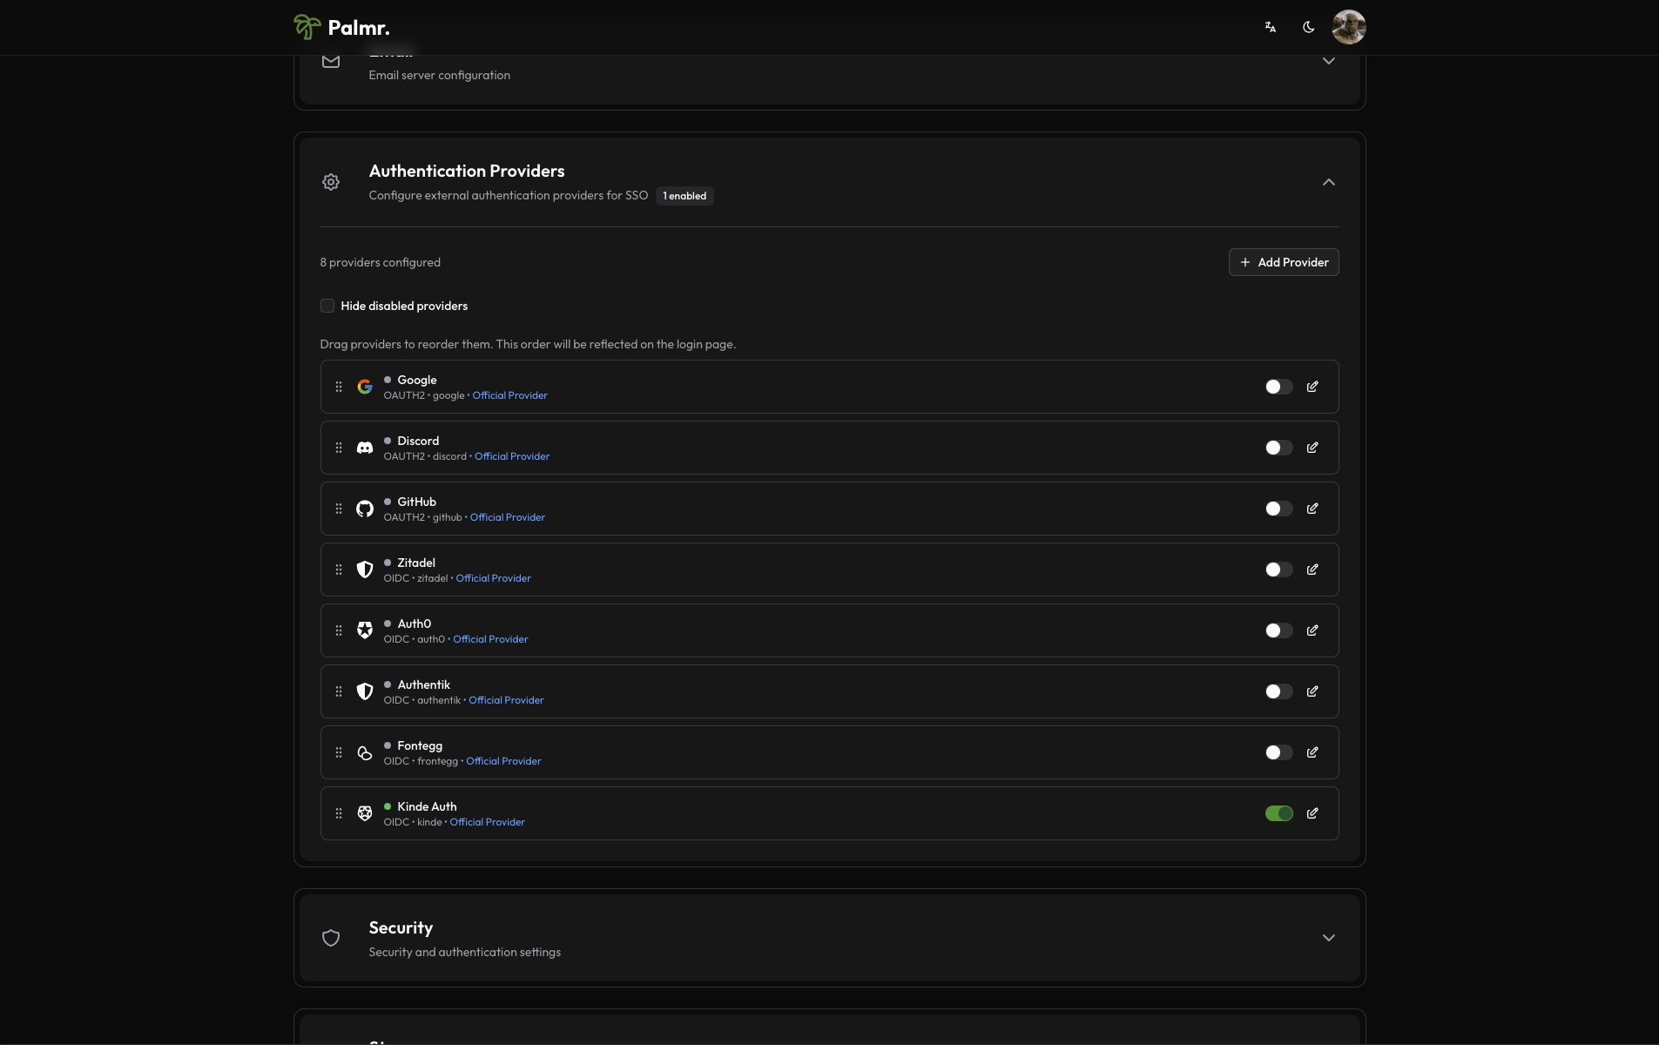Enable the Google provider toggle
This screenshot has width=1659, height=1045.
tap(1278, 387)
